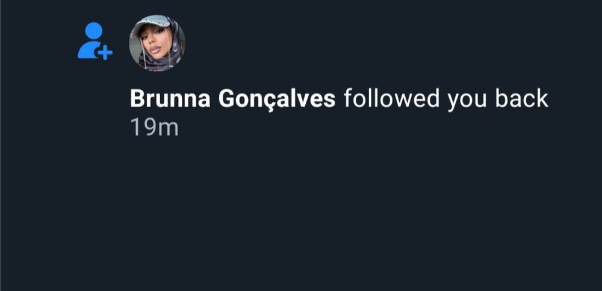Tap the face in the profile avatar

point(153,44)
